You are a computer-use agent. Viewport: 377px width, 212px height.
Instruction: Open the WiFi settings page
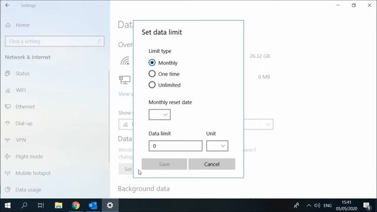tap(21, 90)
